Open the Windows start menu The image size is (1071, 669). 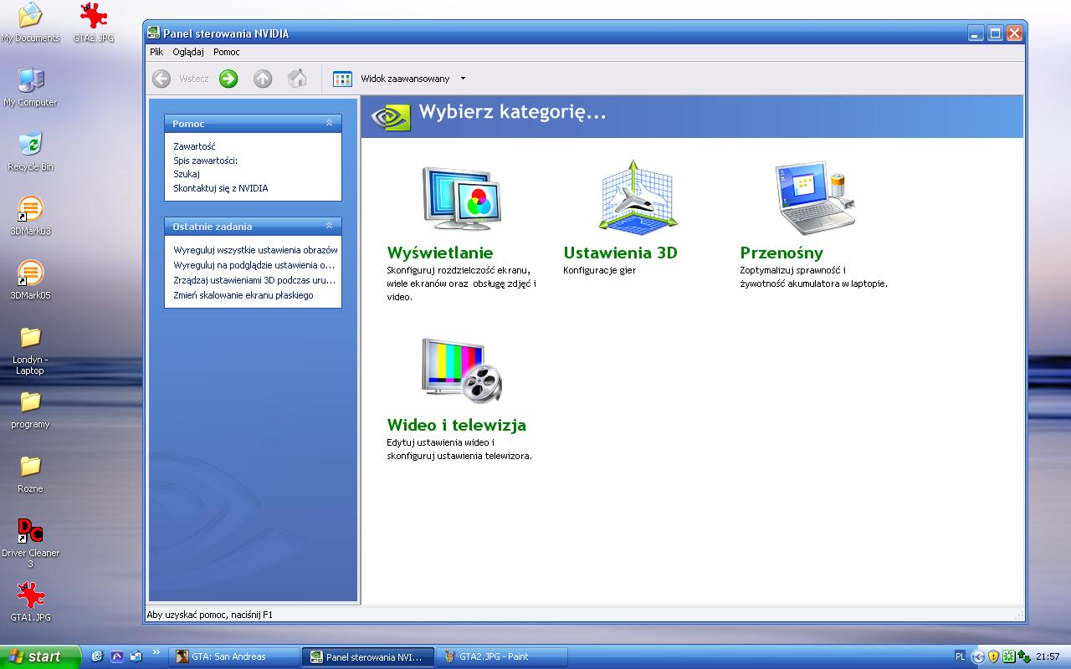click(40, 656)
